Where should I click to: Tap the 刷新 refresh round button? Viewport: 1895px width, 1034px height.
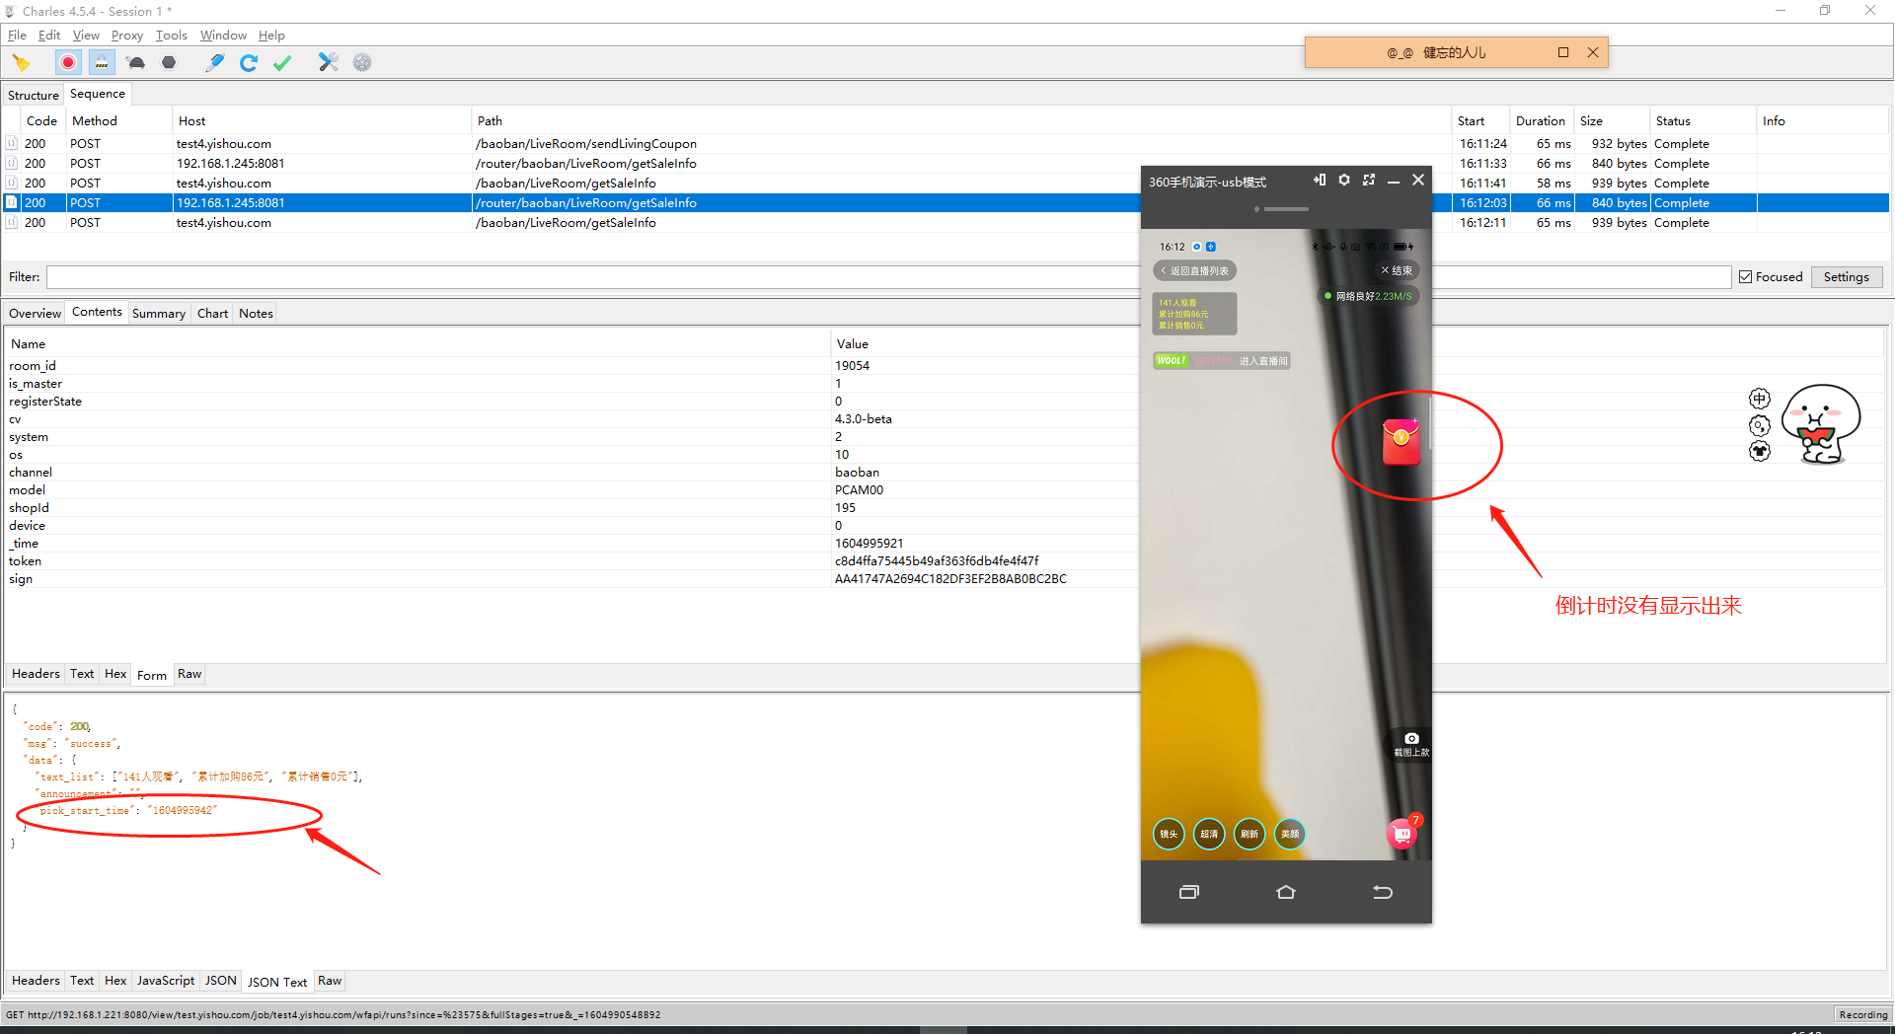(1250, 834)
